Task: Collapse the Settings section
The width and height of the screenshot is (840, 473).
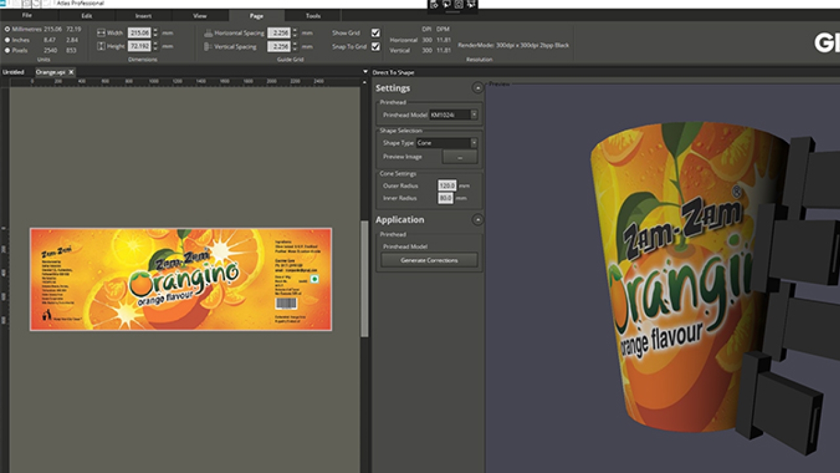Action: pyautogui.click(x=477, y=88)
